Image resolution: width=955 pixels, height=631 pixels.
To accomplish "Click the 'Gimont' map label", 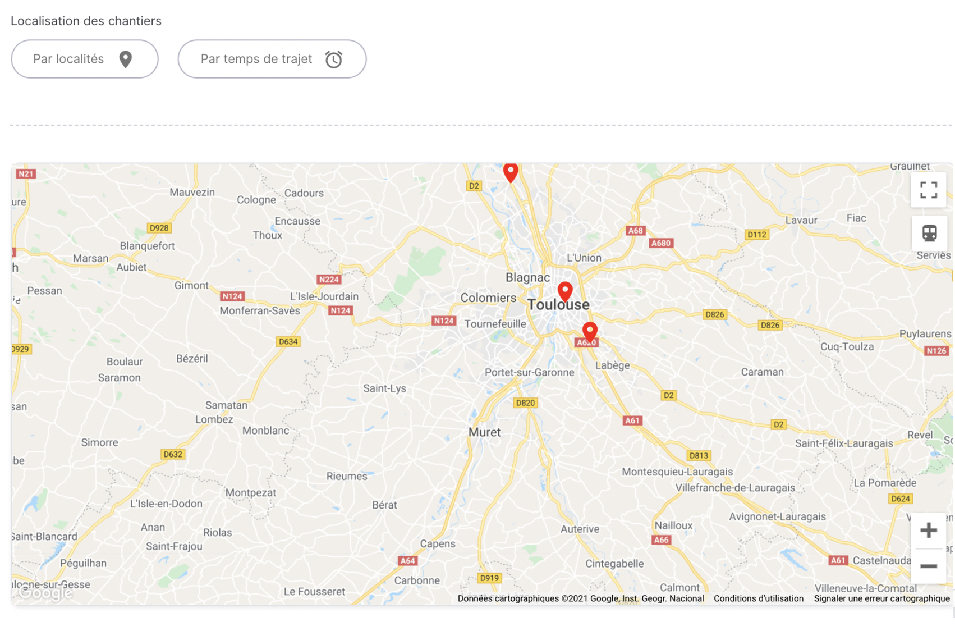I will 191,285.
